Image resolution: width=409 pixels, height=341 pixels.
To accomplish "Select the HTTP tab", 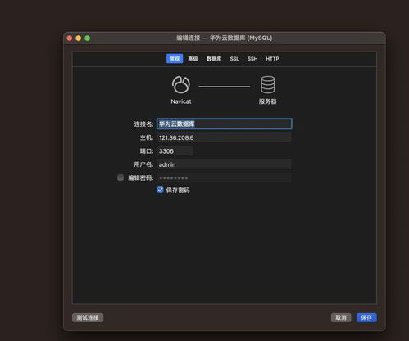I will (x=272, y=59).
